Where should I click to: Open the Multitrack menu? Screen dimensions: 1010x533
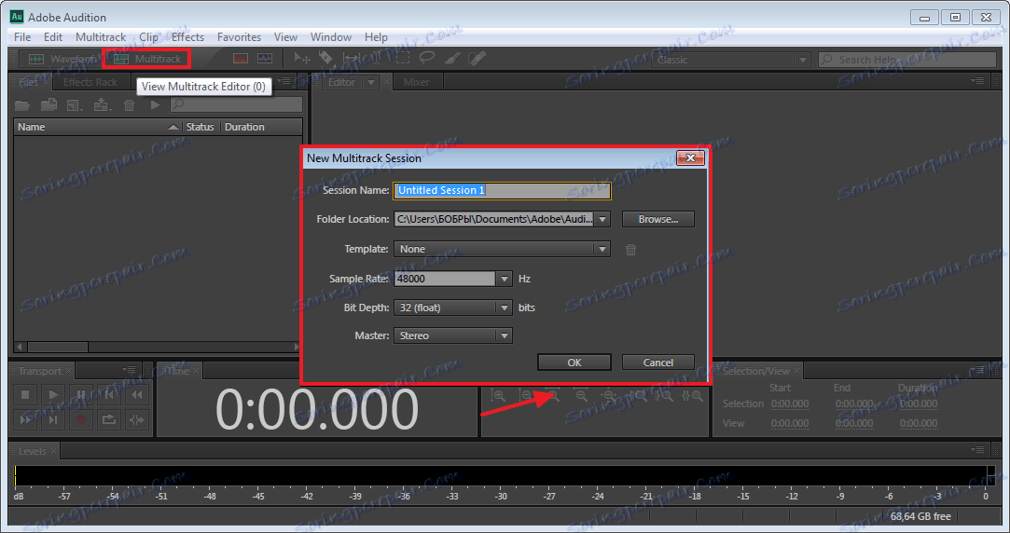[101, 37]
